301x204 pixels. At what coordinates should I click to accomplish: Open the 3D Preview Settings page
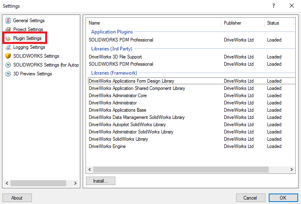(x=32, y=74)
